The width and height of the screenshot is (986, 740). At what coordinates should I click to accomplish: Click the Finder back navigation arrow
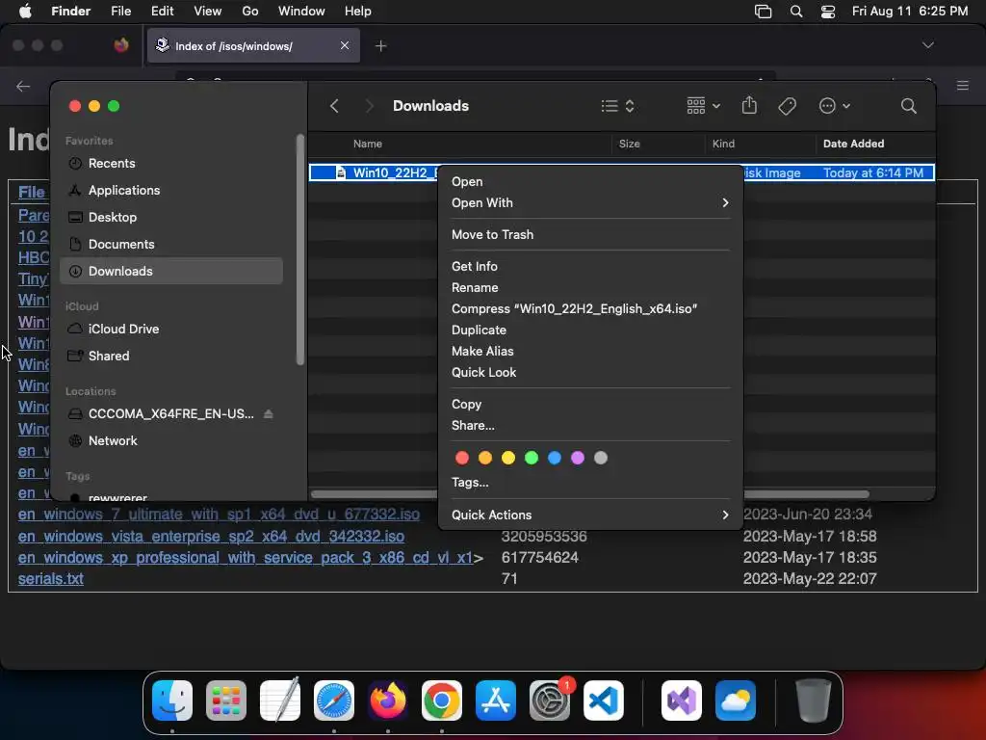(x=334, y=106)
